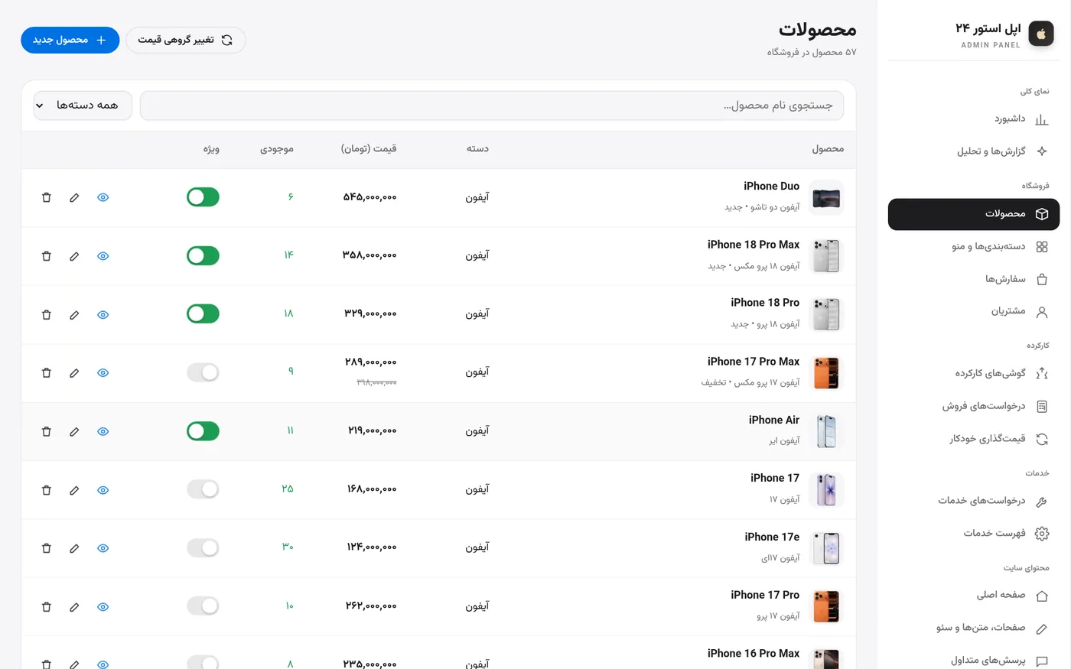Disable featured switch for iPhone 18 Pro Max
This screenshot has height=669, width=1071.
coord(203,255)
